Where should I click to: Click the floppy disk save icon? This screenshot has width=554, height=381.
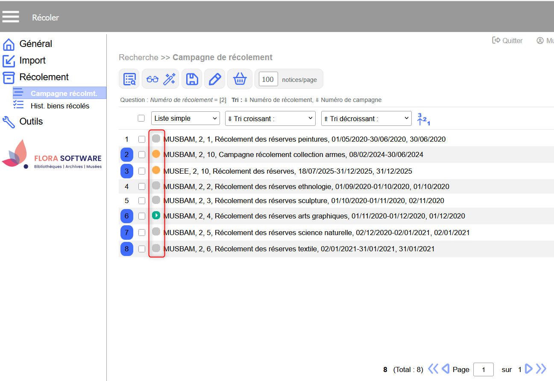pyautogui.click(x=192, y=79)
